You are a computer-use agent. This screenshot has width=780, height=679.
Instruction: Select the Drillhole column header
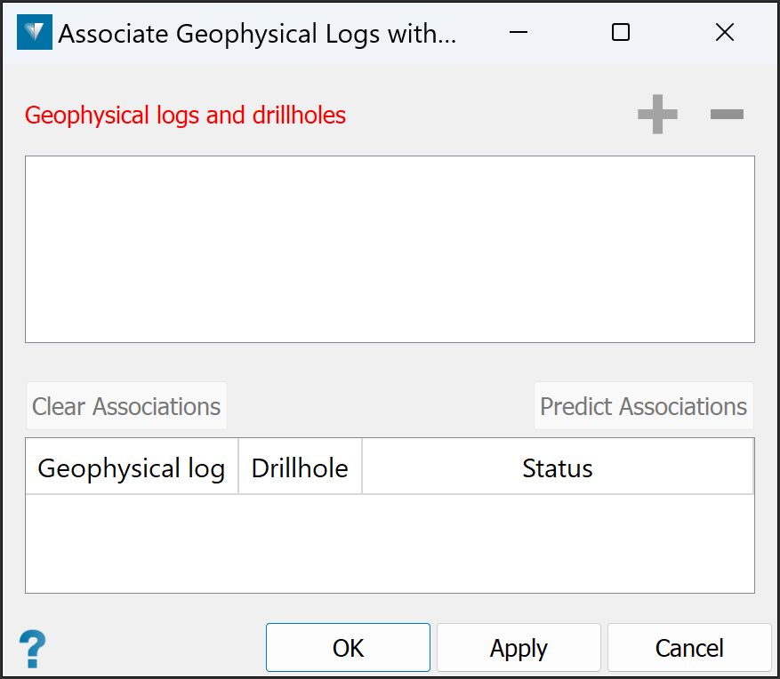[300, 467]
